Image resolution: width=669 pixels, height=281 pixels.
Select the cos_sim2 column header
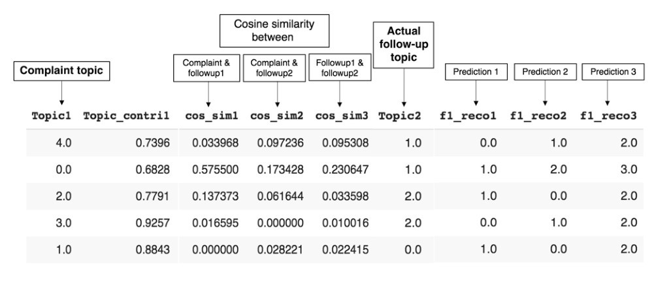277,116
